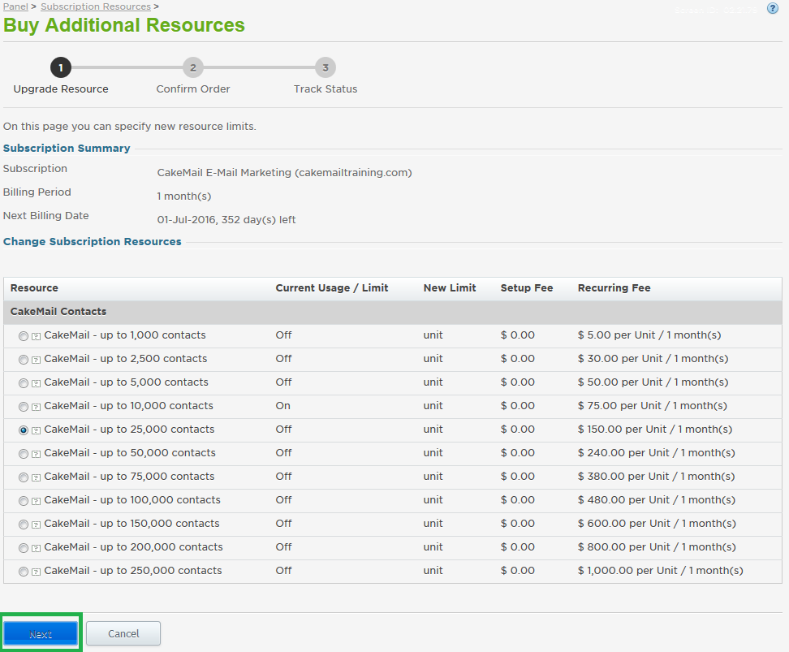Click the 'On' status for 10,000 contacts

(x=282, y=406)
